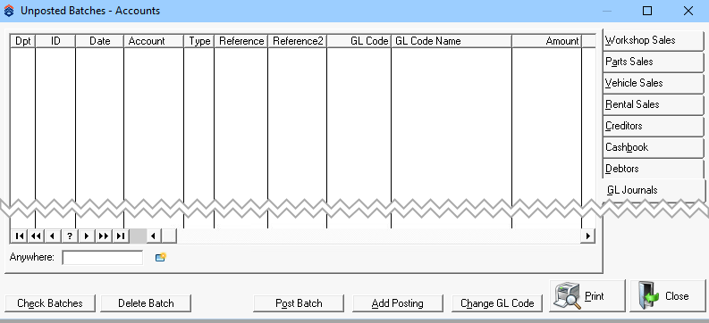Viewport: 709px width, 323px height.
Task: Click the filter icon beside Anywhere field
Action: (x=161, y=257)
